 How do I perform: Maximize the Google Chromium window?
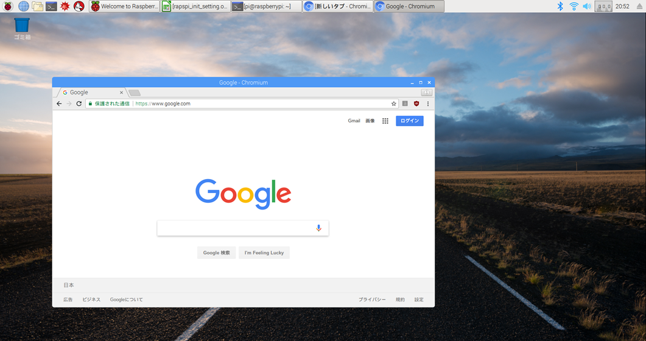click(421, 83)
